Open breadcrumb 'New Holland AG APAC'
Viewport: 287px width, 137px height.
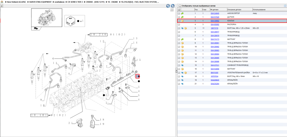click(x=17, y=2)
